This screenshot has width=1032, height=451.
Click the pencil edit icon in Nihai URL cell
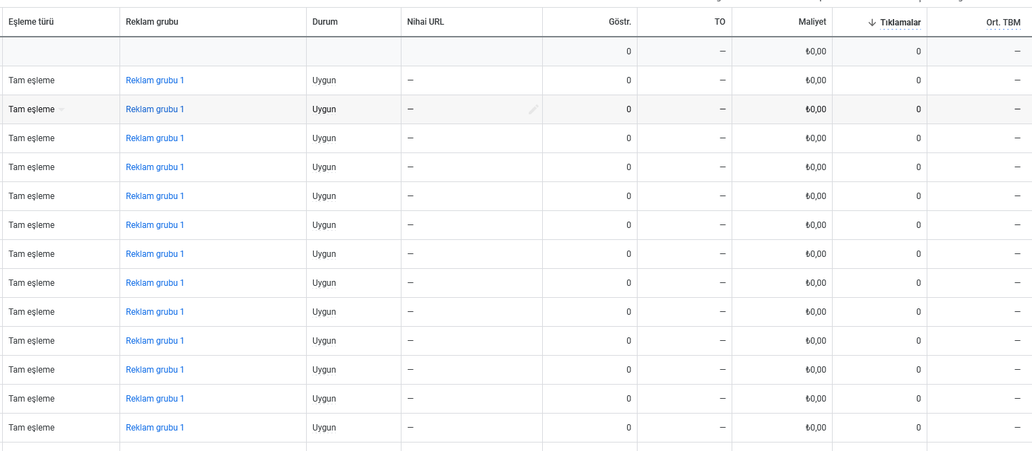[x=534, y=109]
